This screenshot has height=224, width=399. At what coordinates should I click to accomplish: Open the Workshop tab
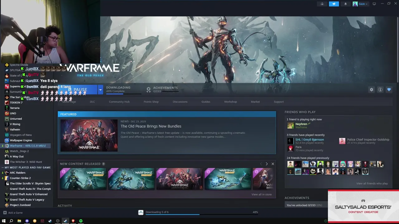[230, 102]
